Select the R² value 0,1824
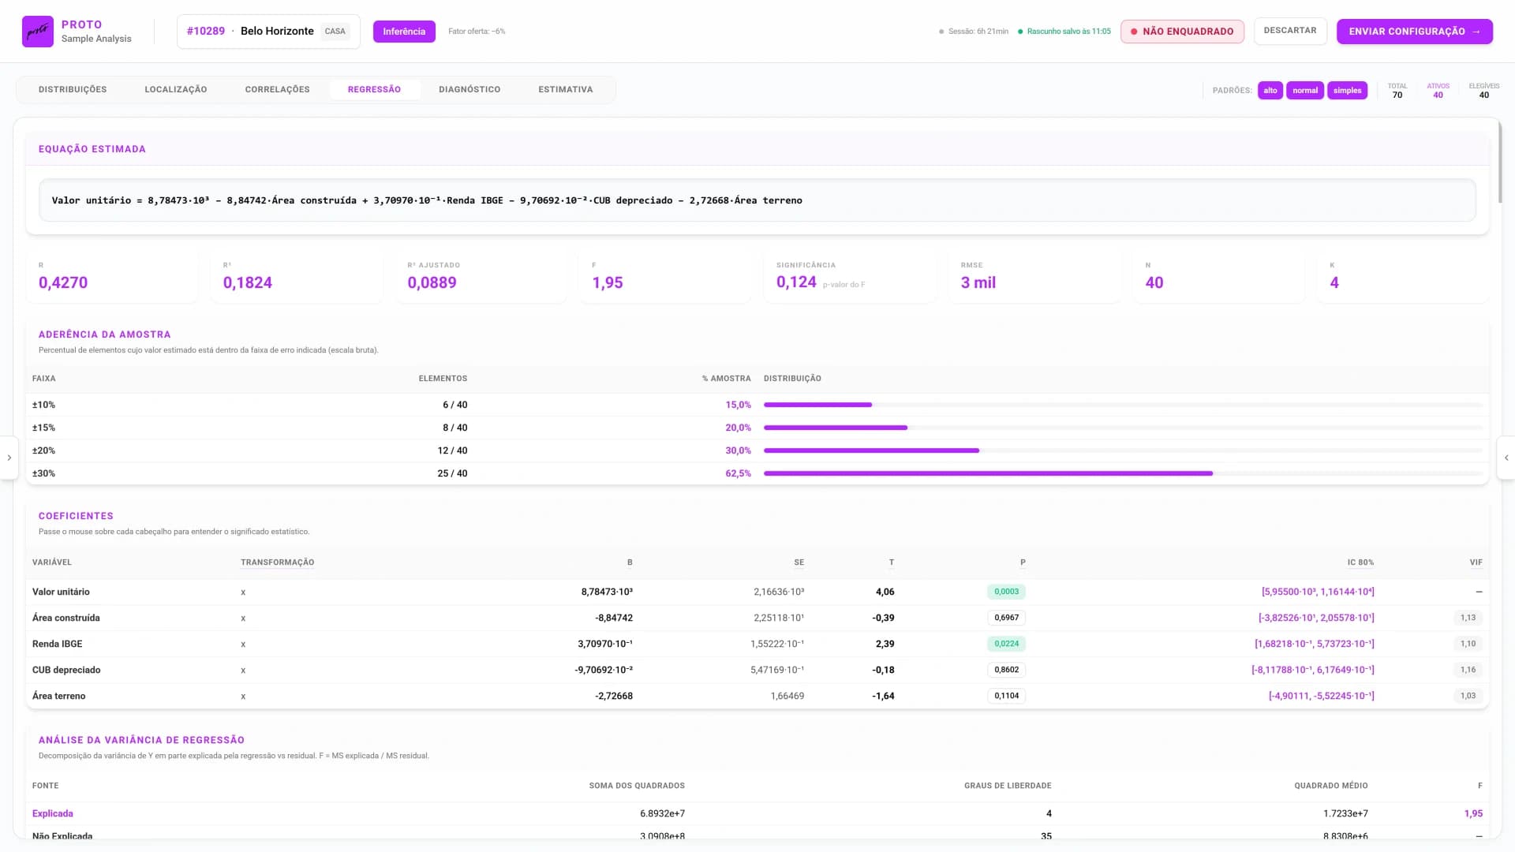Screen dimensions: 1515x852 [248, 282]
